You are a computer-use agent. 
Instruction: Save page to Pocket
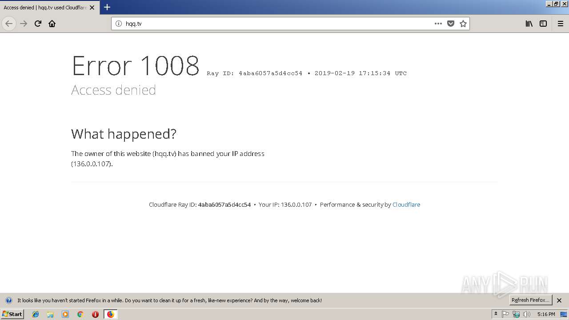pos(451,24)
